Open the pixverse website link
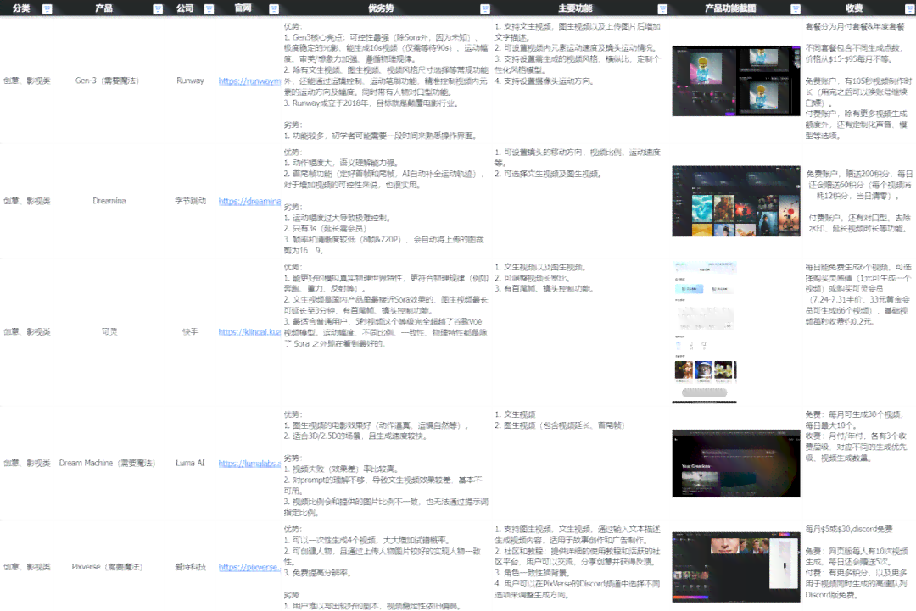This screenshot has height=611, width=916. pyautogui.click(x=249, y=567)
